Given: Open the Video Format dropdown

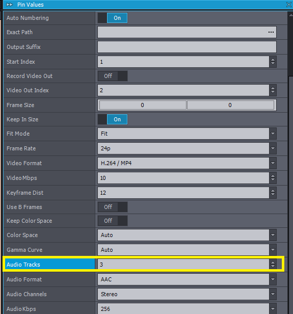Looking at the screenshot, I should 187,163.
